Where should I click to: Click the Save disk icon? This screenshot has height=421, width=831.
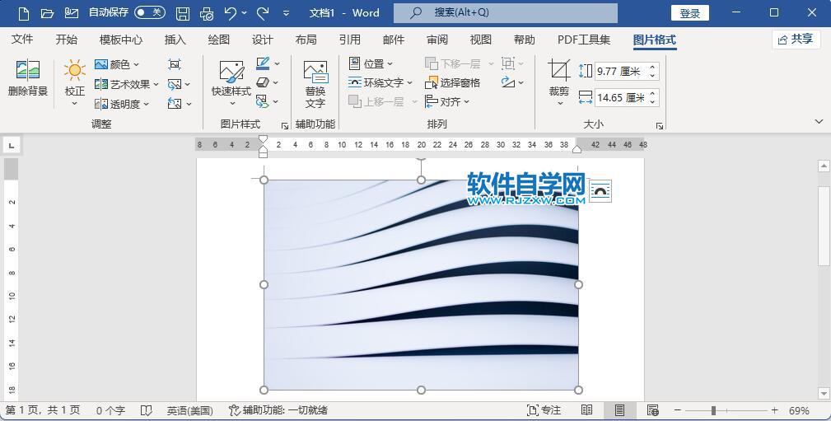[x=183, y=13]
